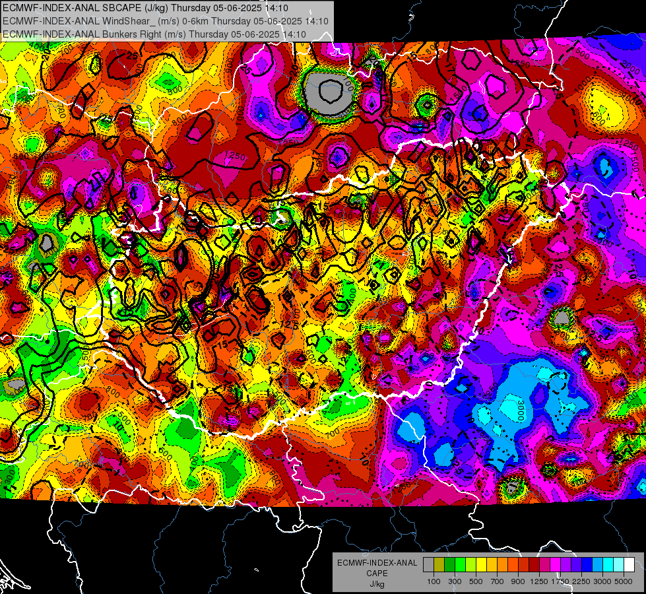
Task: Click the J/kg unit label in the legend
Action: tap(377, 584)
